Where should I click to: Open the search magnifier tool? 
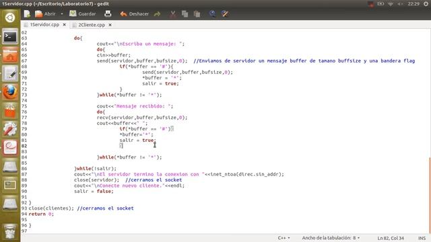(213, 13)
